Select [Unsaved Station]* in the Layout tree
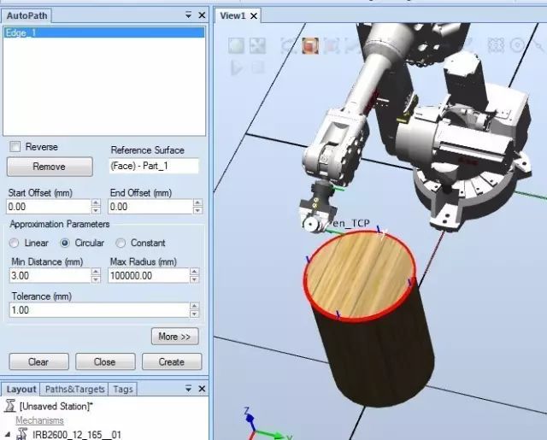547x440 pixels. click(x=56, y=406)
